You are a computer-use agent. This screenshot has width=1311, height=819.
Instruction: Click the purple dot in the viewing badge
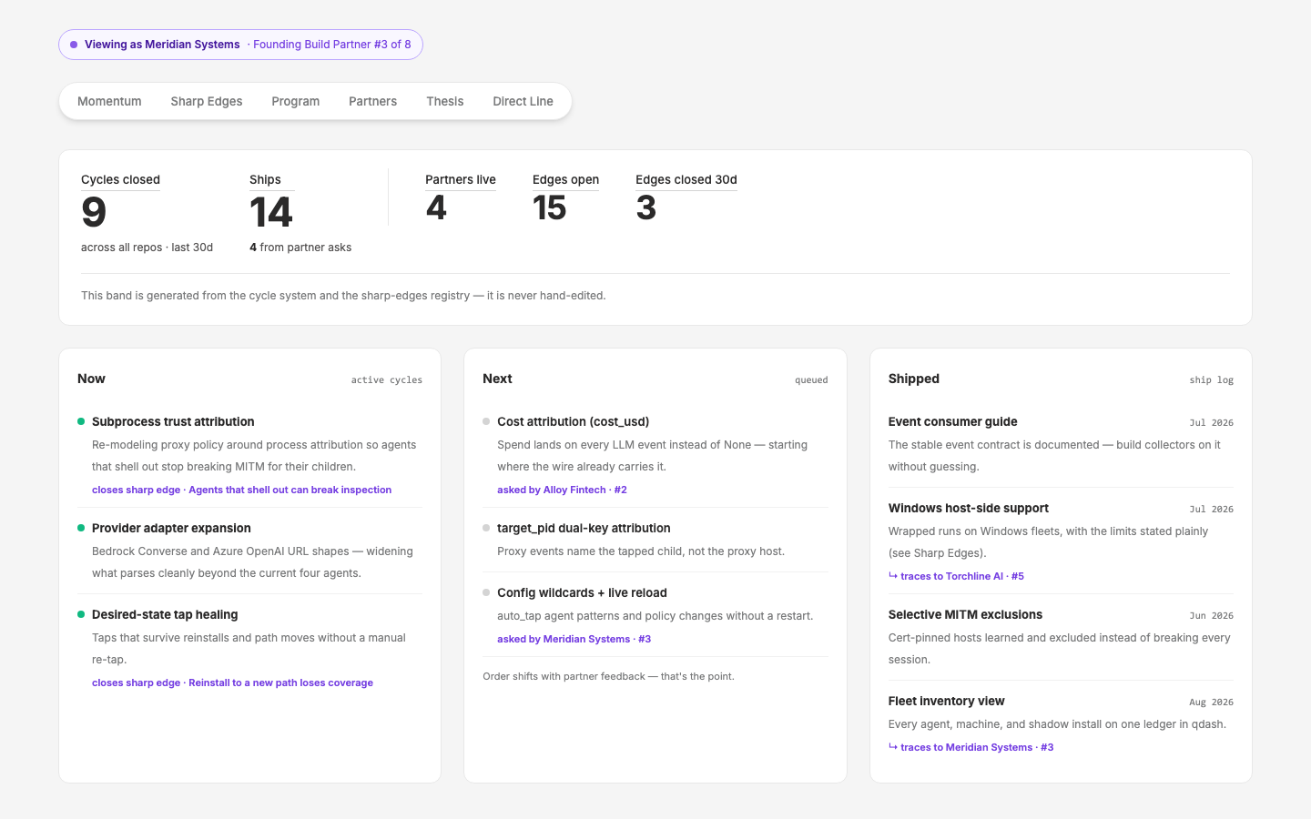(x=74, y=45)
